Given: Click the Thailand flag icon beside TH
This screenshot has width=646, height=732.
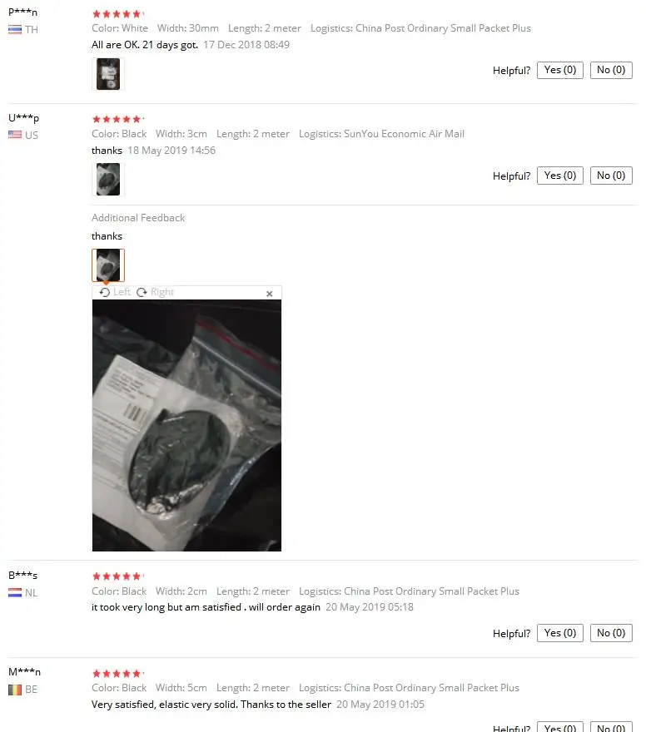Looking at the screenshot, I should 15,30.
